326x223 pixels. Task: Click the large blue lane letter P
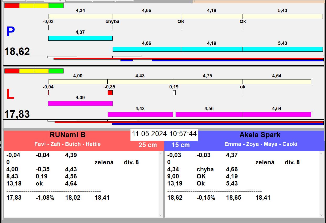click(x=10, y=32)
